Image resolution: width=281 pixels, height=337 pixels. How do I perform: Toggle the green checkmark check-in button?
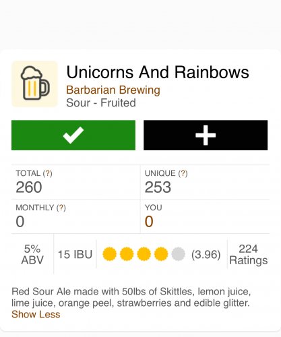click(73, 135)
